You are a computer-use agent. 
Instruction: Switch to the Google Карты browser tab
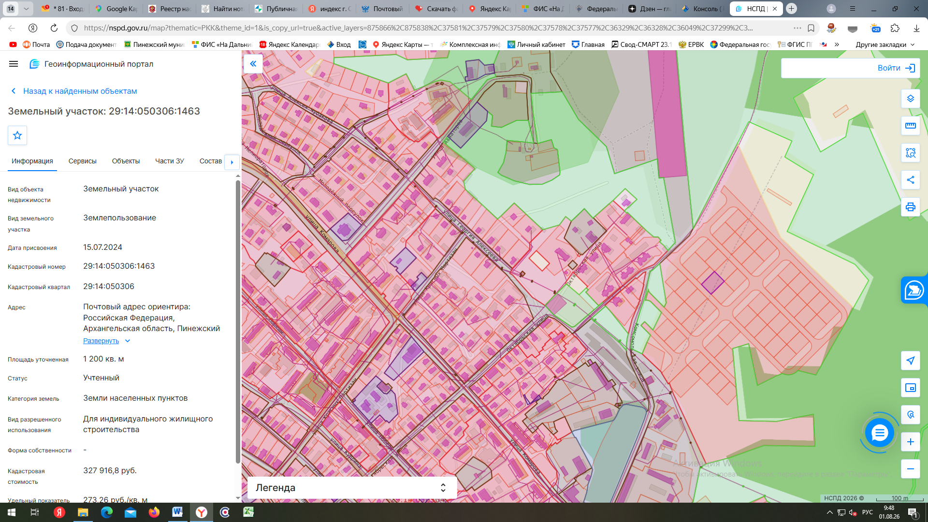click(116, 9)
